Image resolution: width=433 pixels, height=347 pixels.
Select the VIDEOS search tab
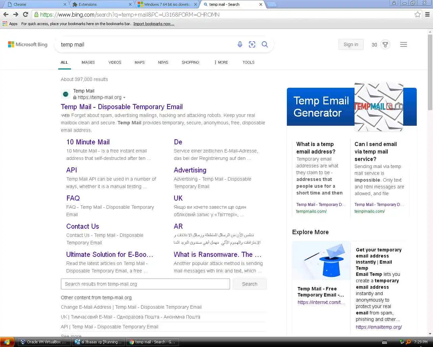(x=115, y=62)
